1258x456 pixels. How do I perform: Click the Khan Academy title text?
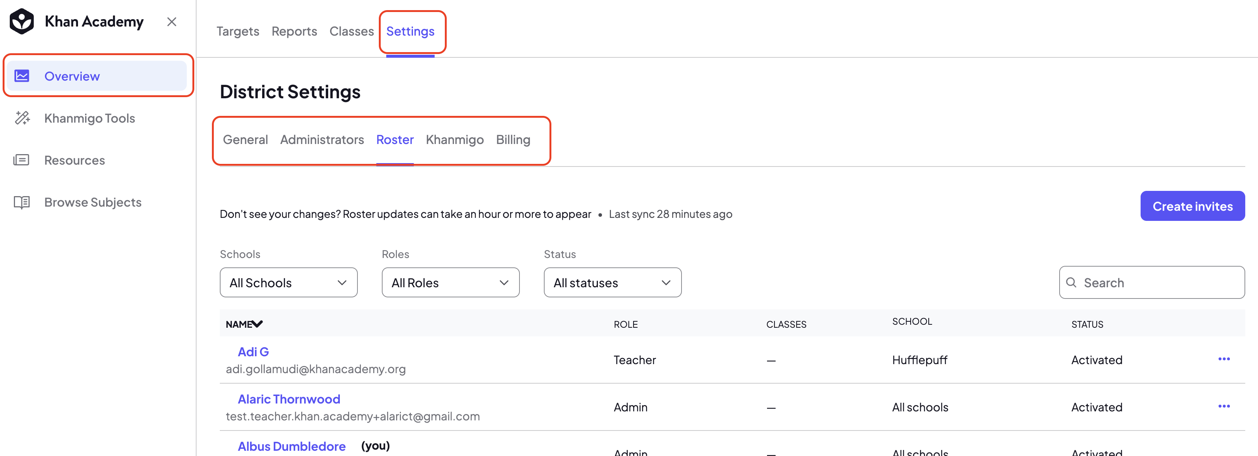click(94, 21)
